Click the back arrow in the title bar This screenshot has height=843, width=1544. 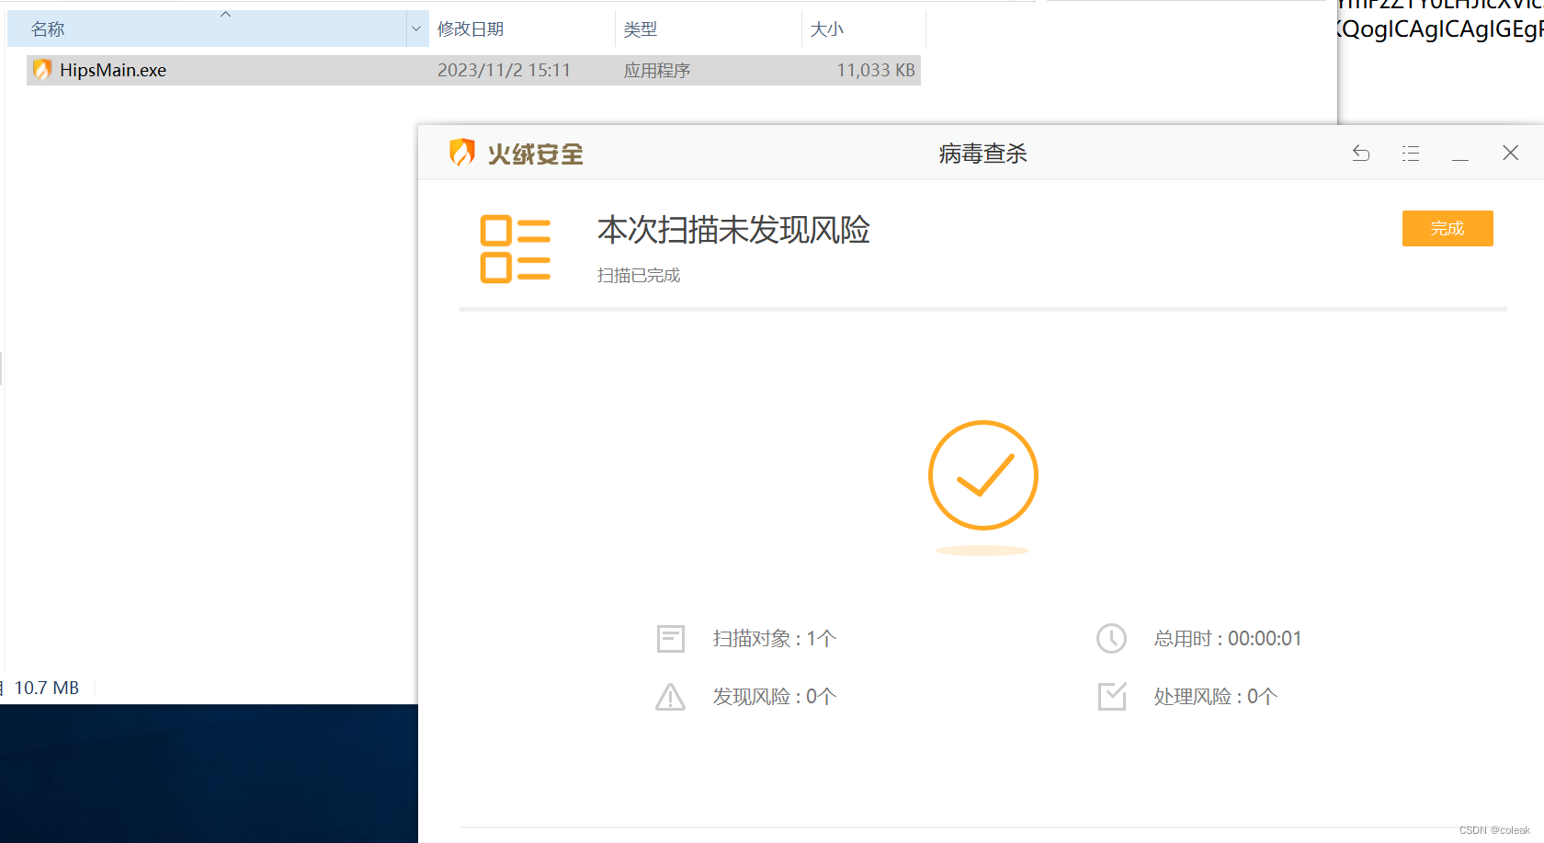tap(1360, 153)
